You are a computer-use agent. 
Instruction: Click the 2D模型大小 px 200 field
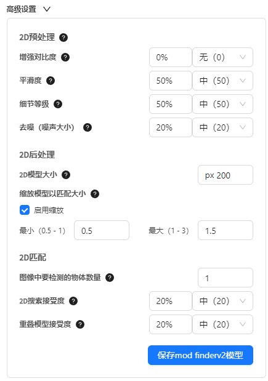coord(225,175)
